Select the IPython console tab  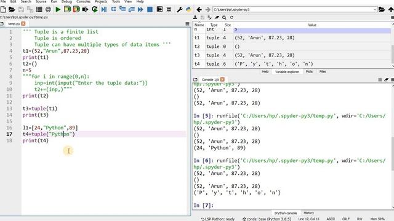(x=286, y=213)
